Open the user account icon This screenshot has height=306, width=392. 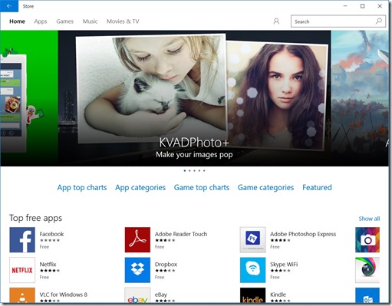(276, 21)
